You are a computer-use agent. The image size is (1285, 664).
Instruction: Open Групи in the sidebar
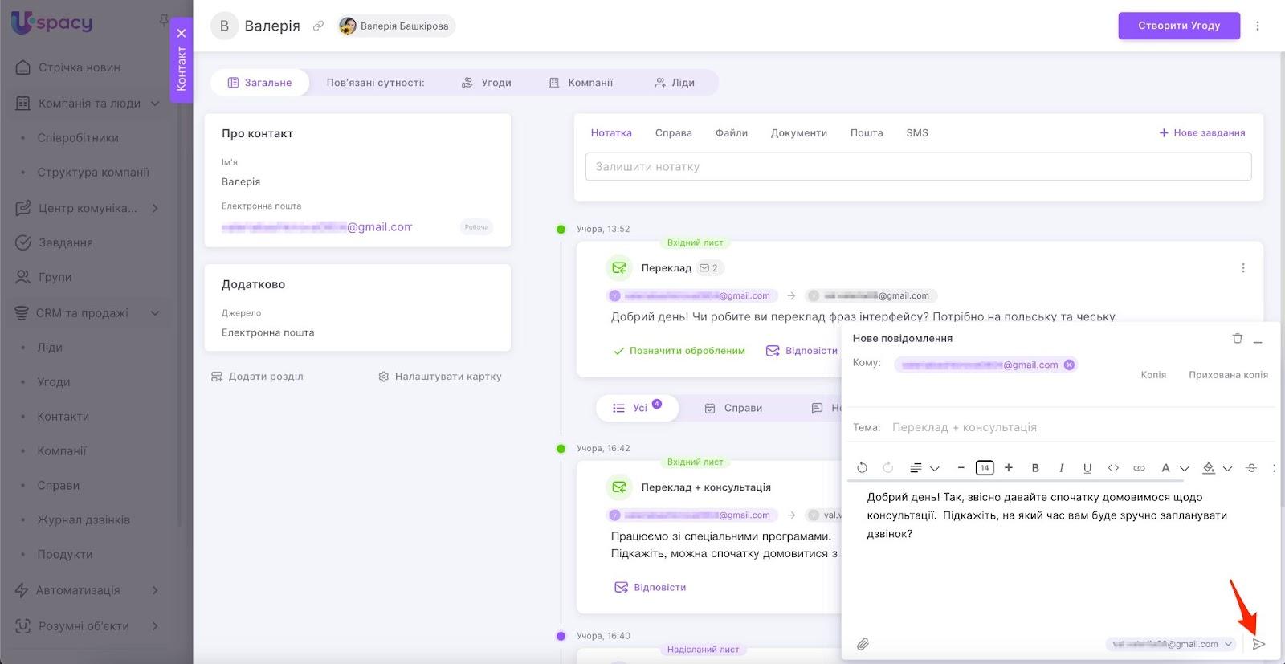[x=44, y=277]
